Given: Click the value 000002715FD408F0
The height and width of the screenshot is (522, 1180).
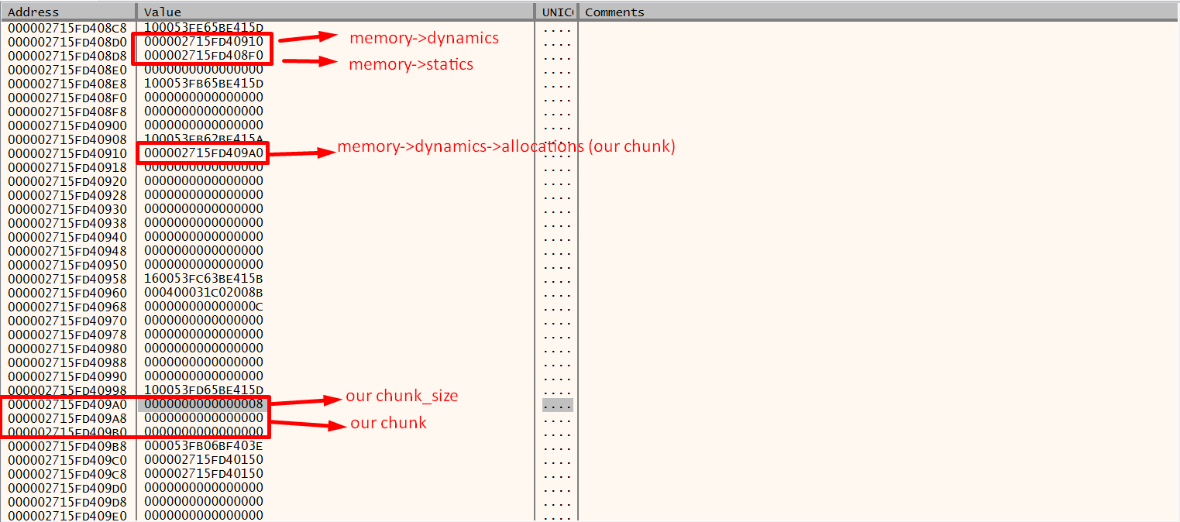Looking at the screenshot, I should pyautogui.click(x=204, y=56).
